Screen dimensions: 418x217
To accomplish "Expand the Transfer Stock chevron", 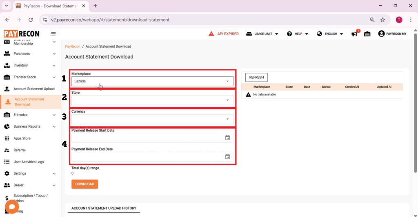I will coord(54,77).
